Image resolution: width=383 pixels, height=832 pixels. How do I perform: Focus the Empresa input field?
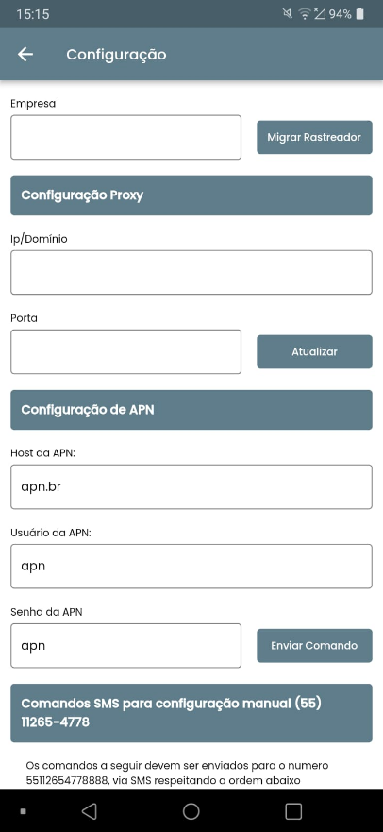coord(126,138)
